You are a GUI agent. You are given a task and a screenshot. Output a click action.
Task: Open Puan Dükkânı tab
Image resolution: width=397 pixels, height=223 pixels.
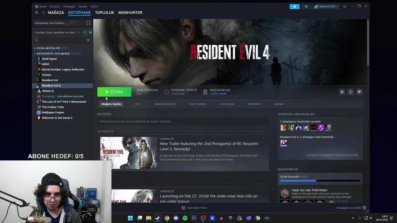pyautogui.click(x=198, y=104)
